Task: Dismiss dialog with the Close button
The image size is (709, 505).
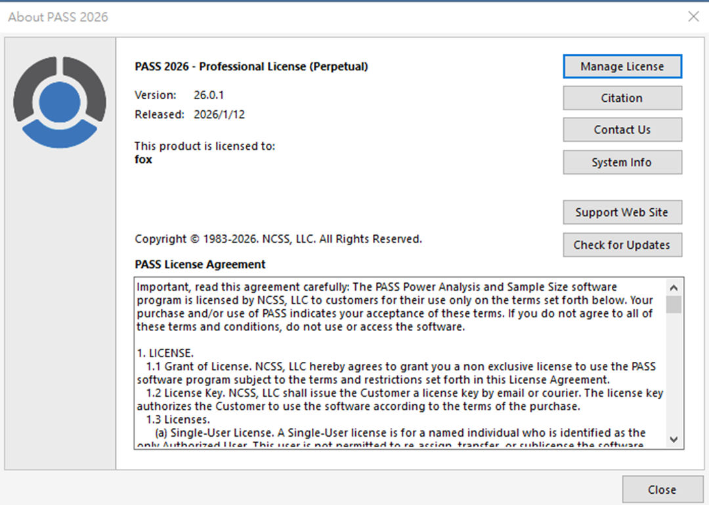Action: pos(662,490)
